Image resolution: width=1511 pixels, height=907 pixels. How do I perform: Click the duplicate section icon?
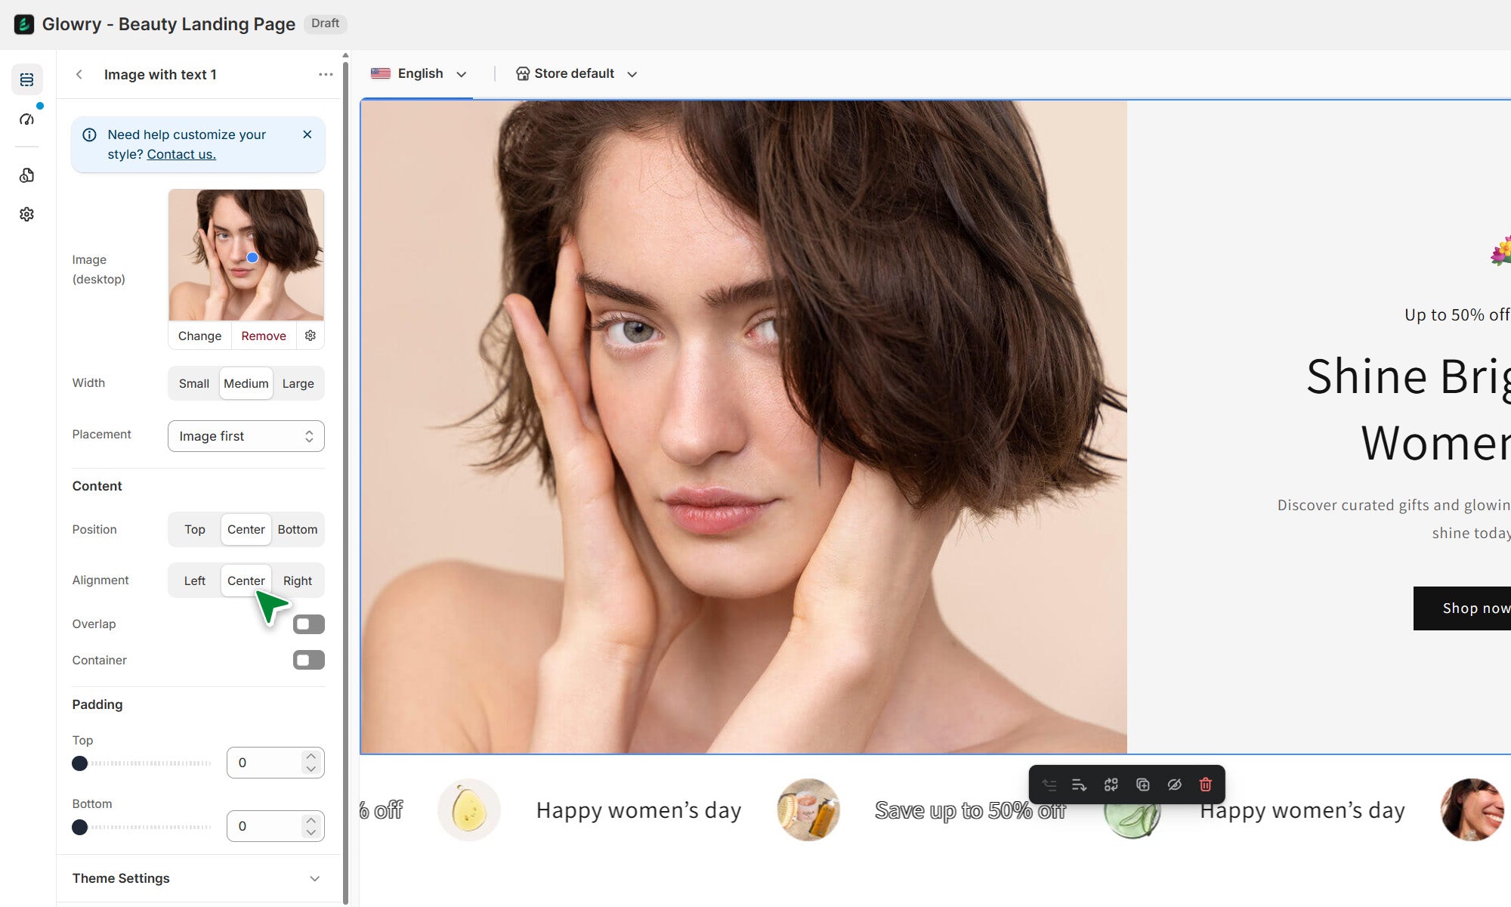(x=1142, y=785)
